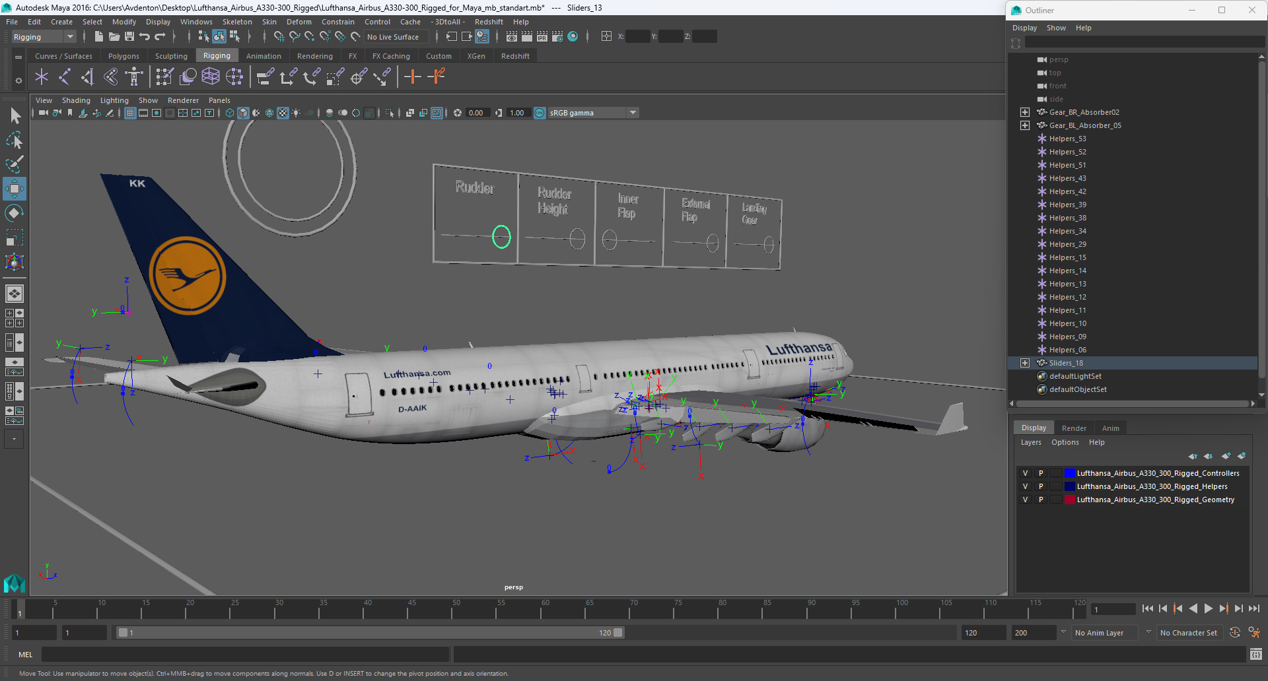Expand the Gear_BR_Absorber02 node

point(1025,112)
